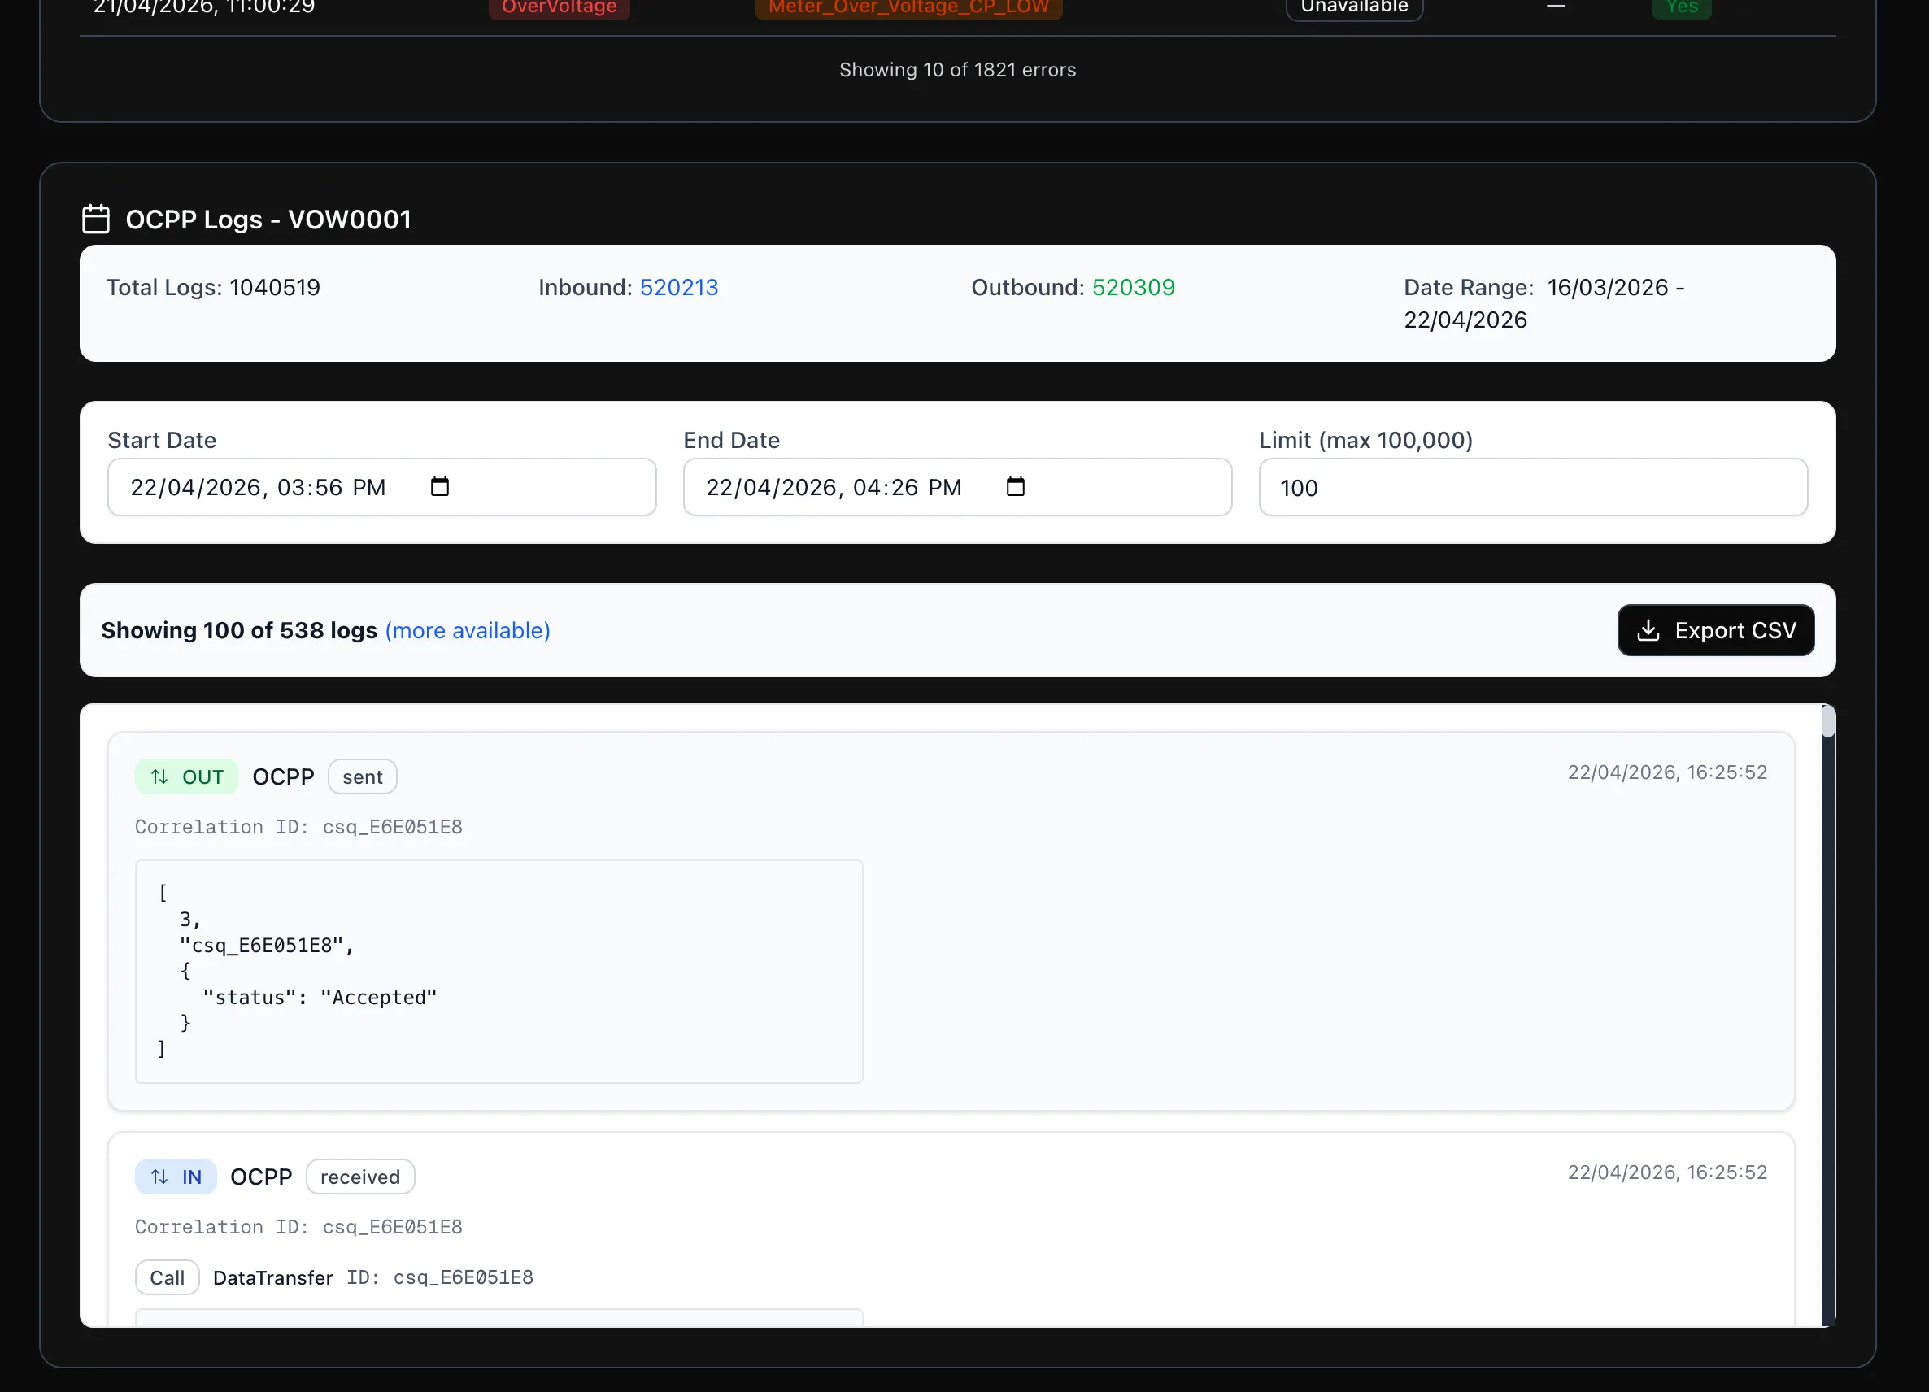Click the 'OCPP Logs - VOW0001' heading
This screenshot has width=1929, height=1392.
click(268, 220)
